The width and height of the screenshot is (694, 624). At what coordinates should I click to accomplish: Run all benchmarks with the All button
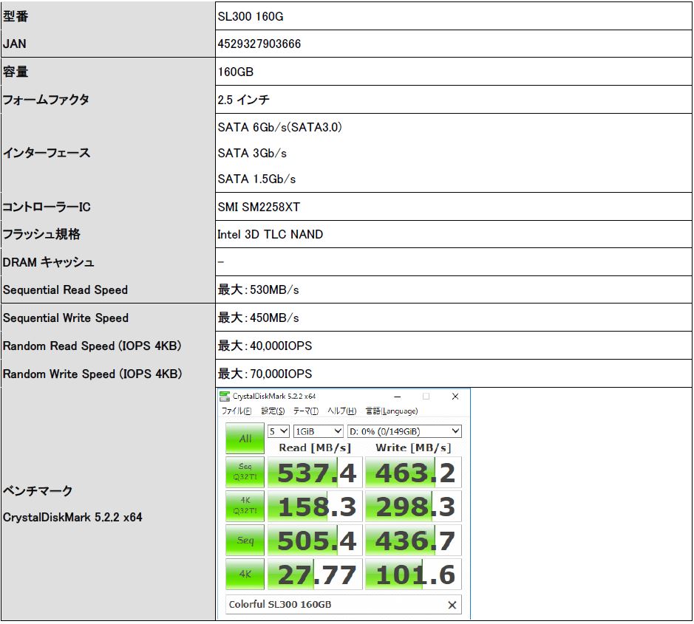coord(245,439)
